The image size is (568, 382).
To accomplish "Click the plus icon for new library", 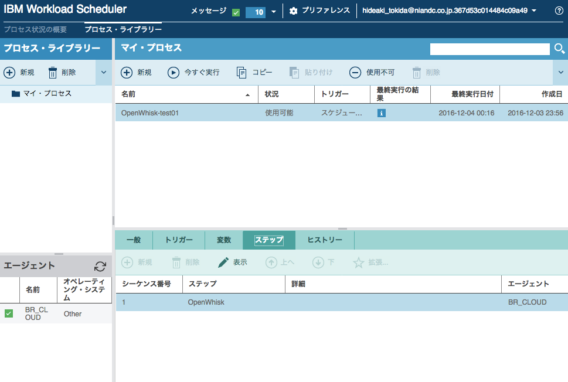I will [x=9, y=73].
